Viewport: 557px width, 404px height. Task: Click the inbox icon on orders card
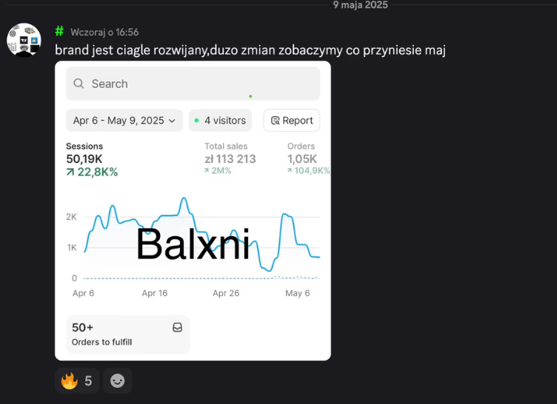177,327
